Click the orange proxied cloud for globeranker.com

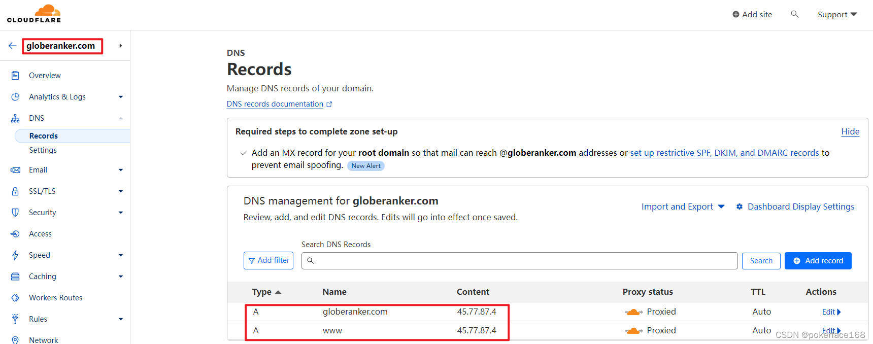[x=633, y=312]
